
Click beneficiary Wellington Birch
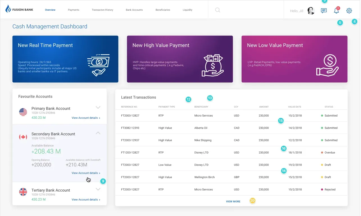coord(205,177)
